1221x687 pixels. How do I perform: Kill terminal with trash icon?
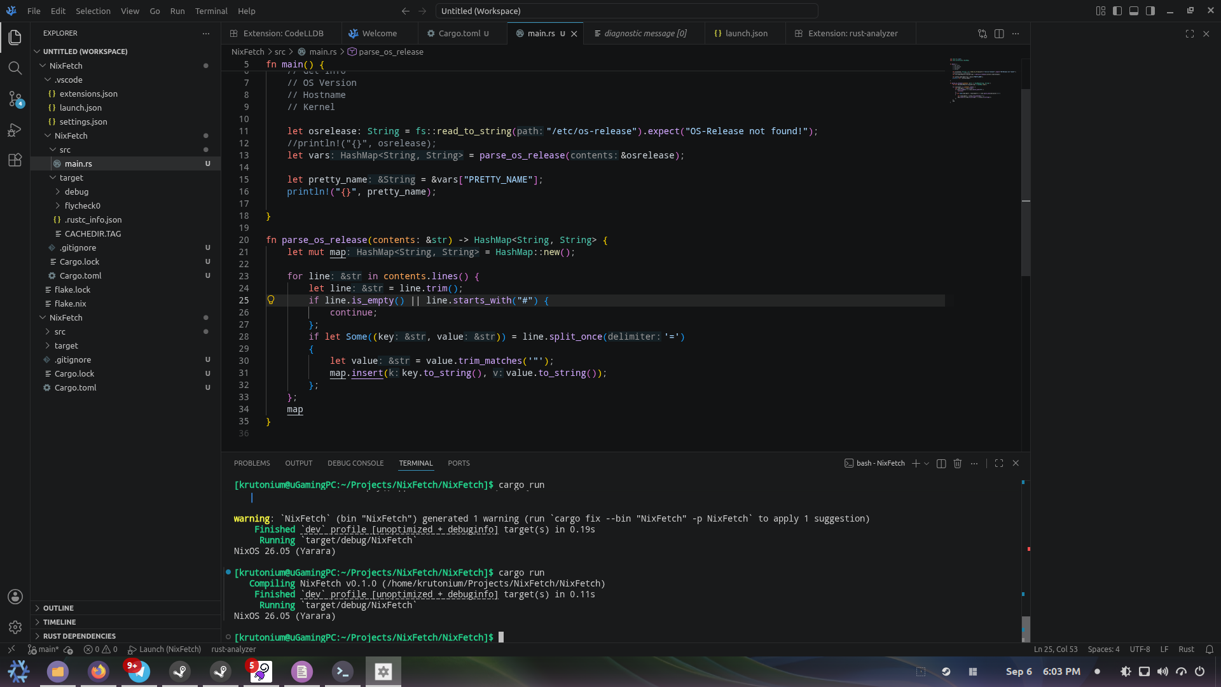(958, 463)
